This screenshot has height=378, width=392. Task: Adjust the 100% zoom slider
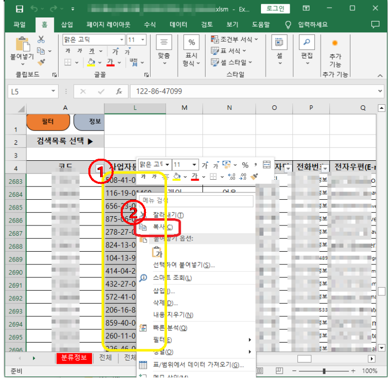[324, 371]
